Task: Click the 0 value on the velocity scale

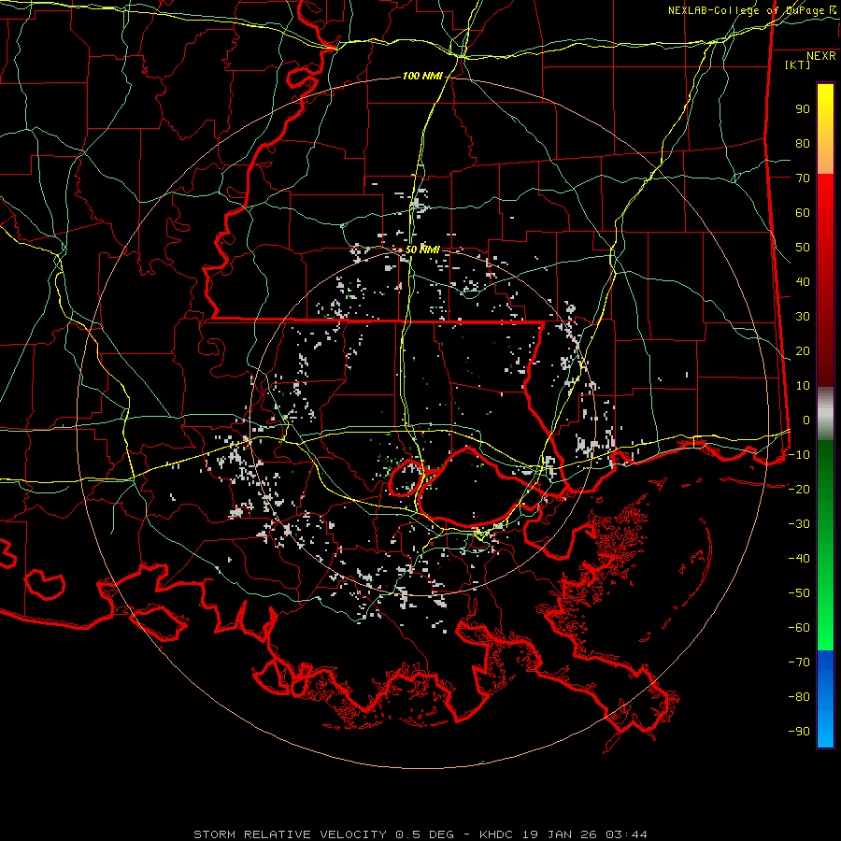Action: pos(806,420)
